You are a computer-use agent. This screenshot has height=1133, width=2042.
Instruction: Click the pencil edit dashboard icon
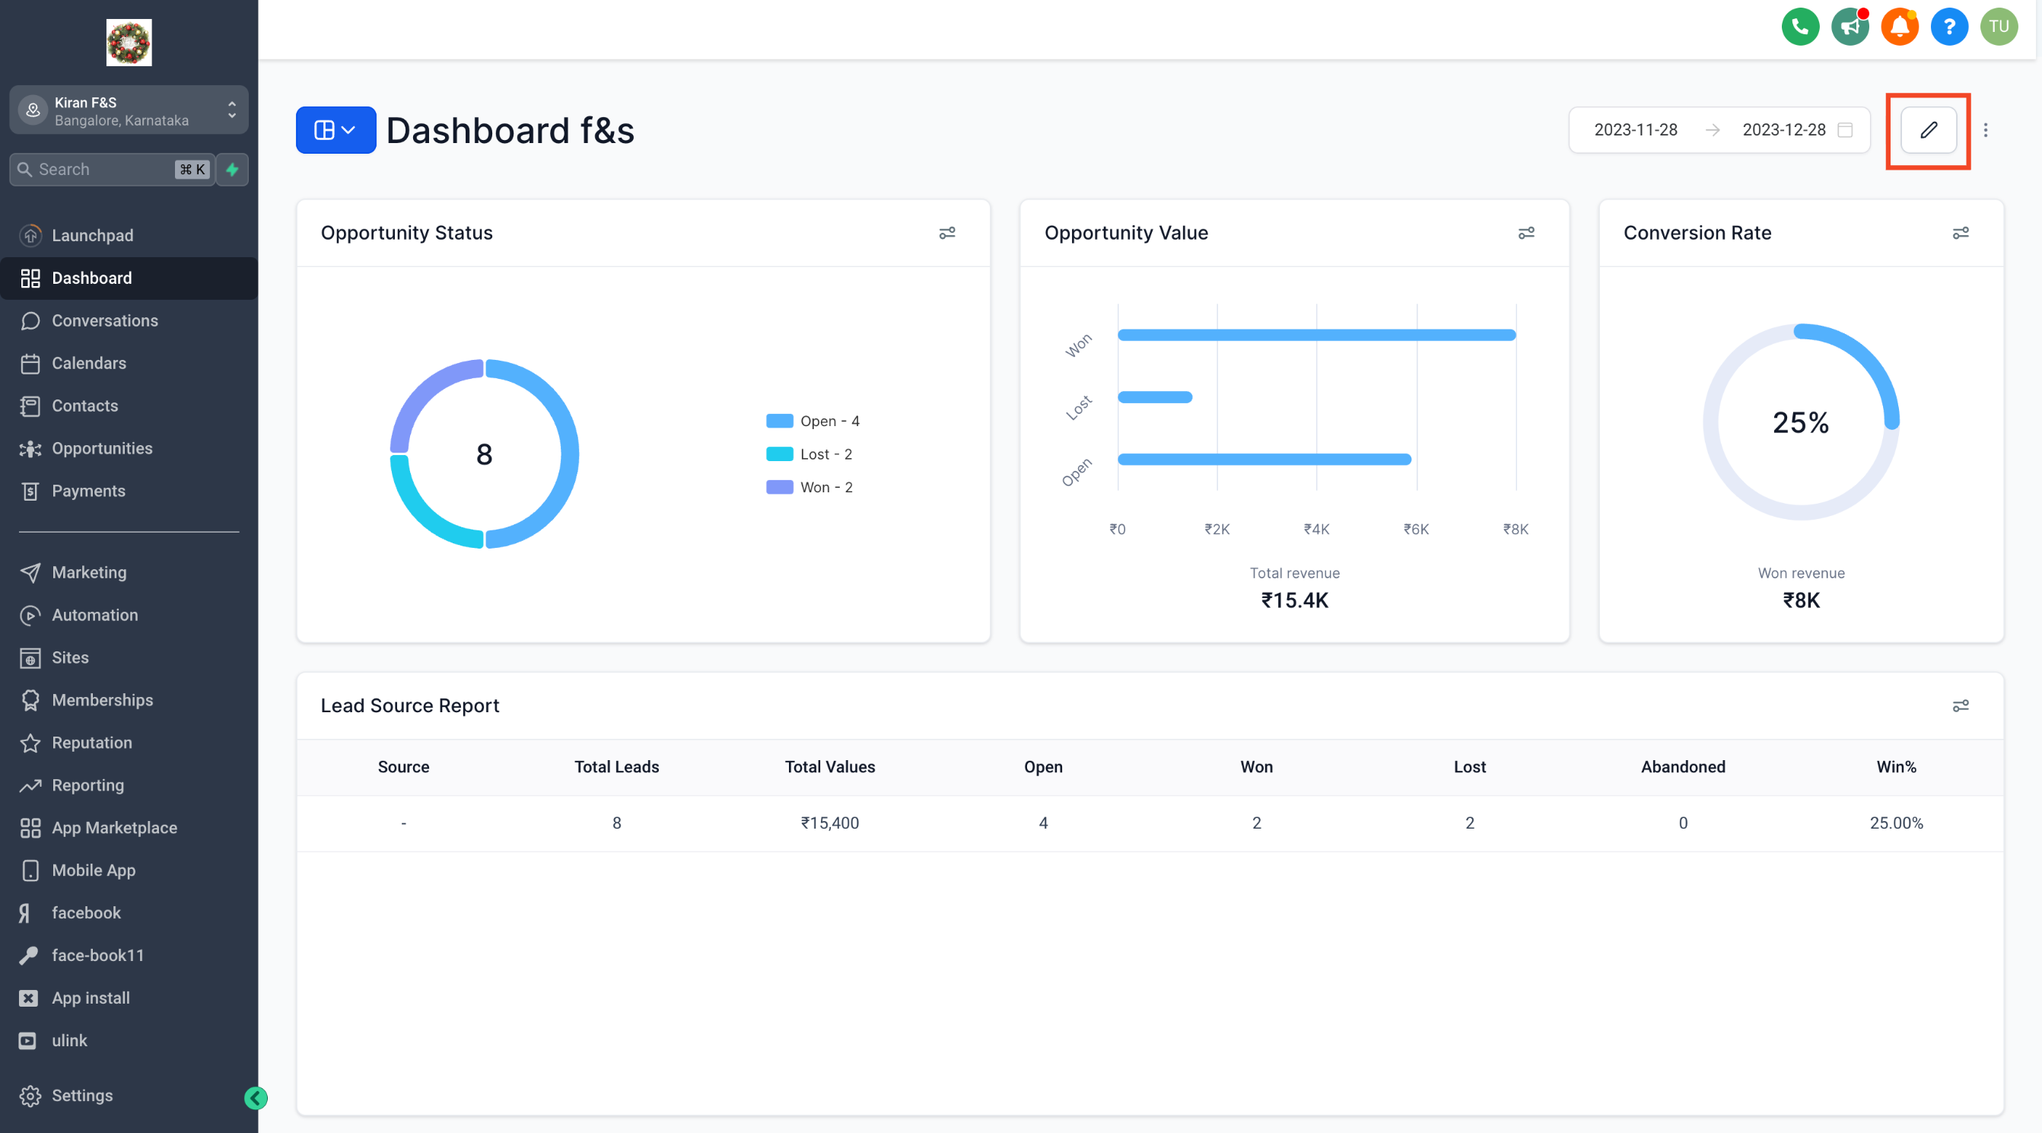pyautogui.click(x=1928, y=130)
